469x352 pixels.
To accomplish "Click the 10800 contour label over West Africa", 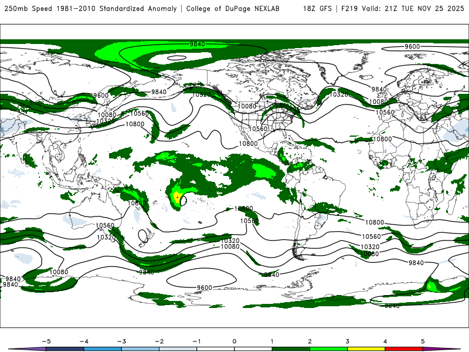I will [383, 139].
